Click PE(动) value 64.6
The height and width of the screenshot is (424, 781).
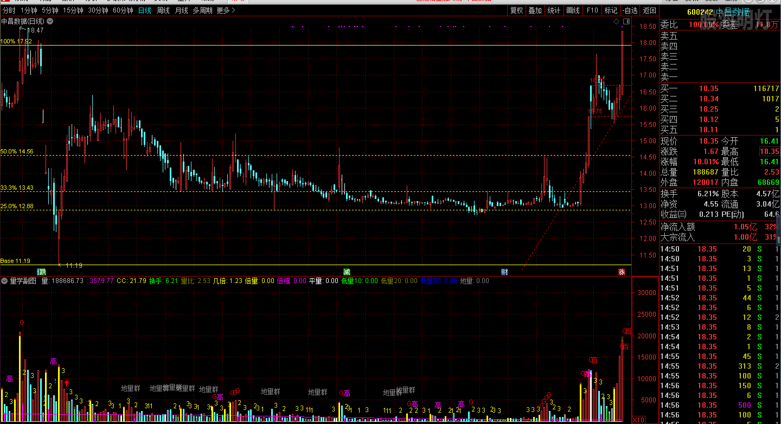pyautogui.click(x=771, y=215)
